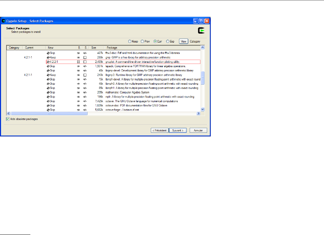Viewport: 324px width, 235px height.
Task: Click the vertical scrollbar down arrow
Action: tap(203, 109)
